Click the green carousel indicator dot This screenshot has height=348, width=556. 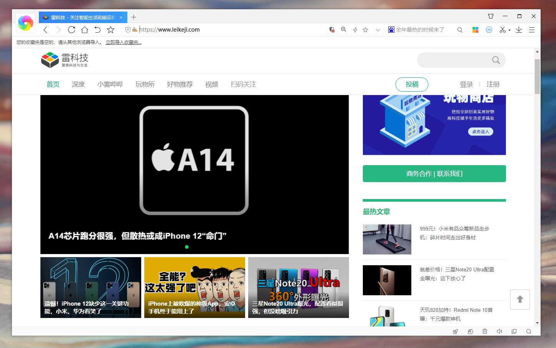pyautogui.click(x=187, y=247)
